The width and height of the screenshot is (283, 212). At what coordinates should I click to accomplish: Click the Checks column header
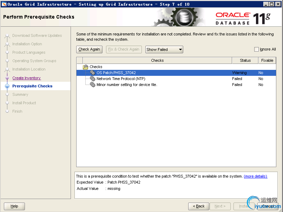pyautogui.click(x=157, y=60)
